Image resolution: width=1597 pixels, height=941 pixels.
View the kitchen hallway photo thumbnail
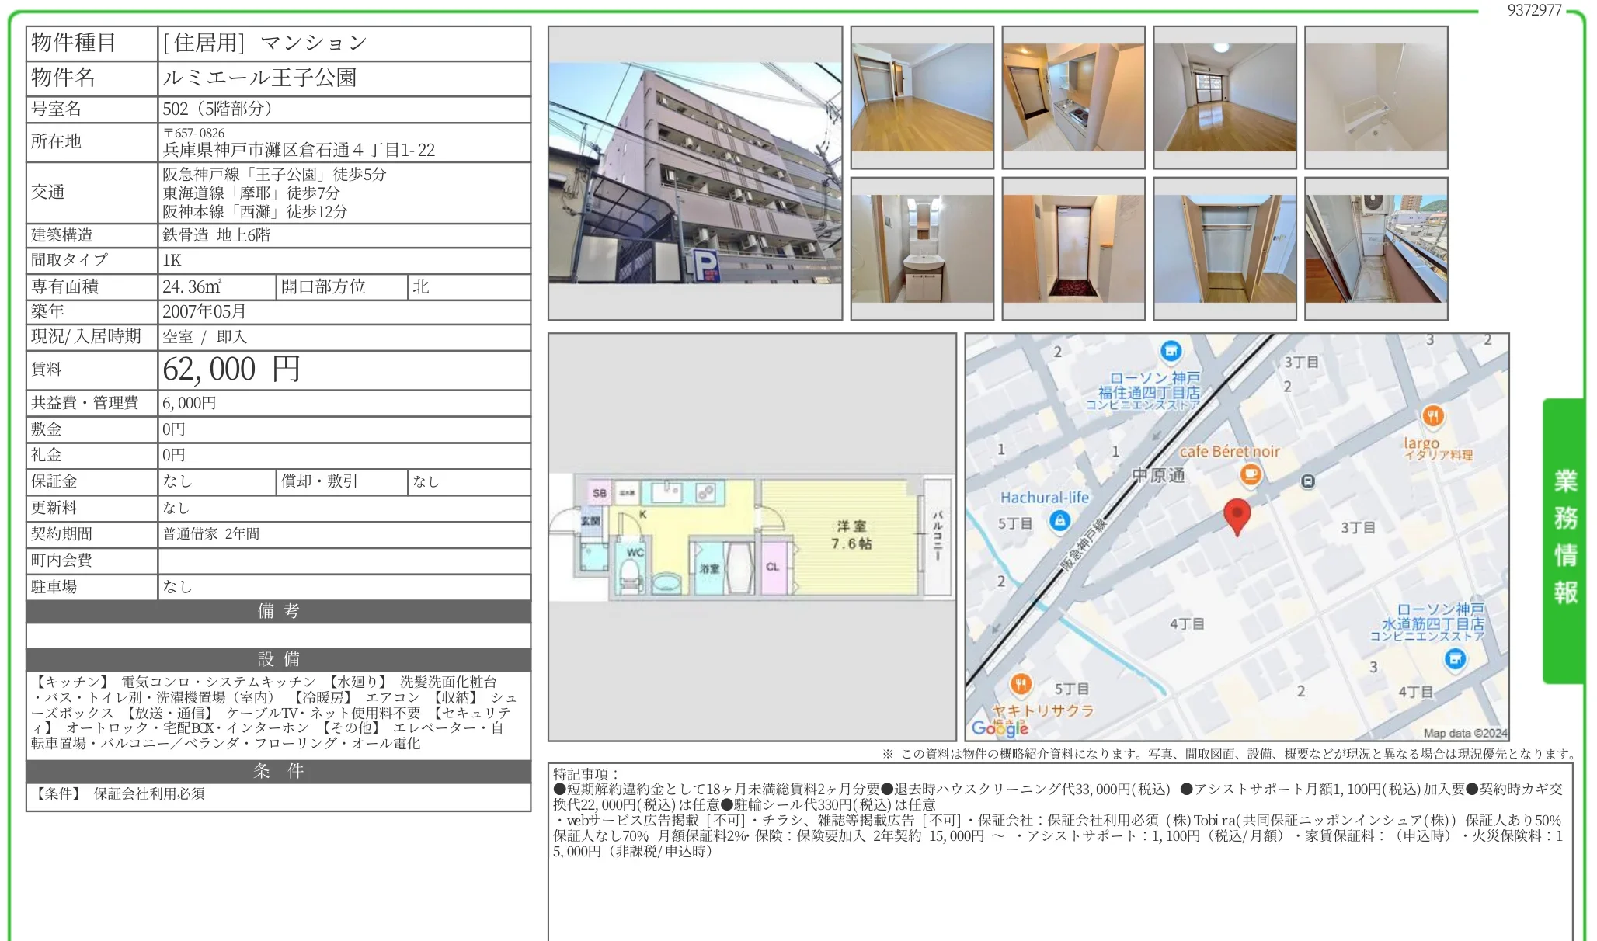(1073, 97)
